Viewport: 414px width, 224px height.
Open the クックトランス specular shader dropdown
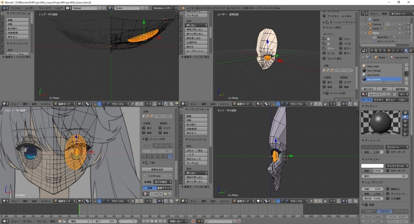397,166
